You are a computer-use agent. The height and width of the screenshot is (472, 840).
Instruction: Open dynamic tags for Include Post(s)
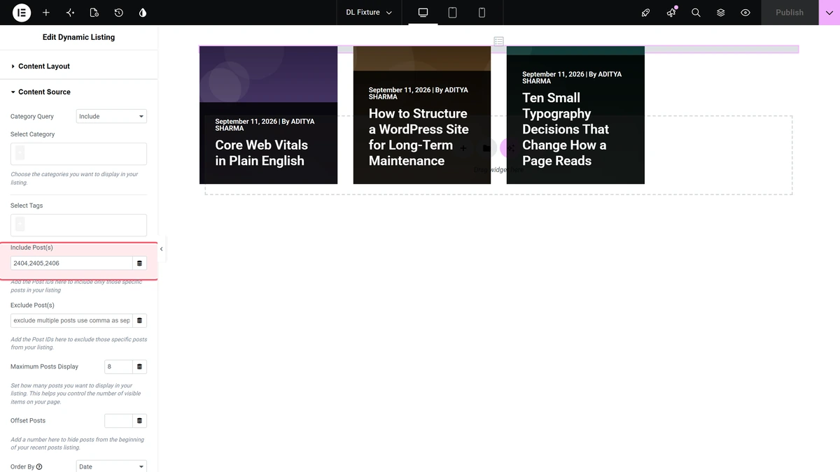click(139, 263)
